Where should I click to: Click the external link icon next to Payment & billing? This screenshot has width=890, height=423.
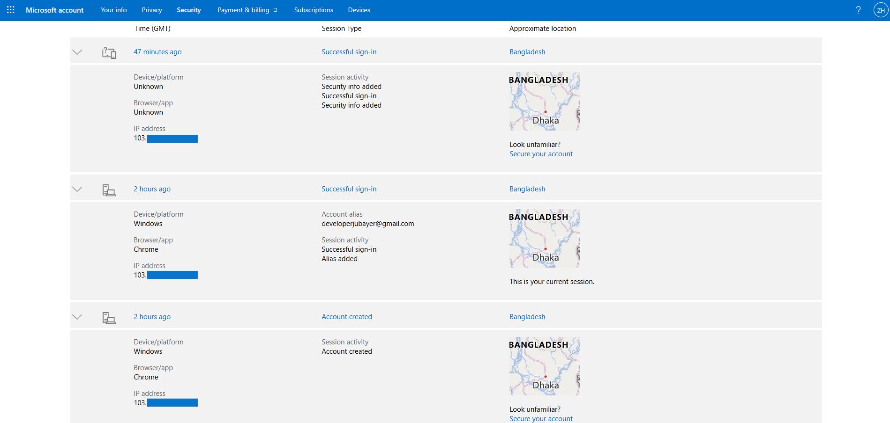[275, 10]
